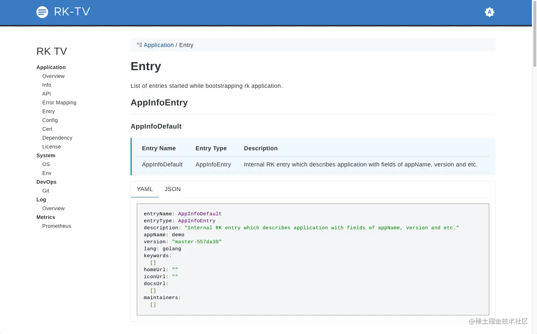The image size is (537, 334).
Task: Click the Application sidebar section heading
Action: click(x=51, y=67)
